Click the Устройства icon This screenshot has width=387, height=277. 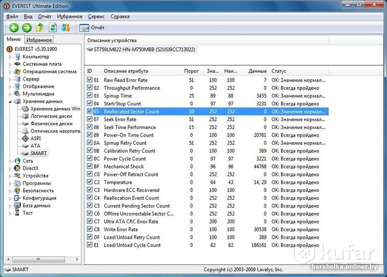(17, 175)
